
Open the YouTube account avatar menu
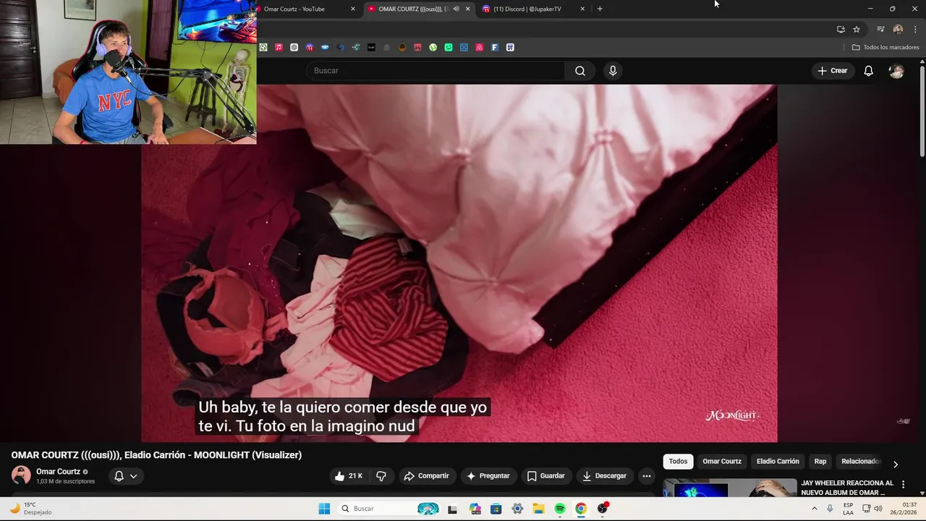[x=896, y=71]
